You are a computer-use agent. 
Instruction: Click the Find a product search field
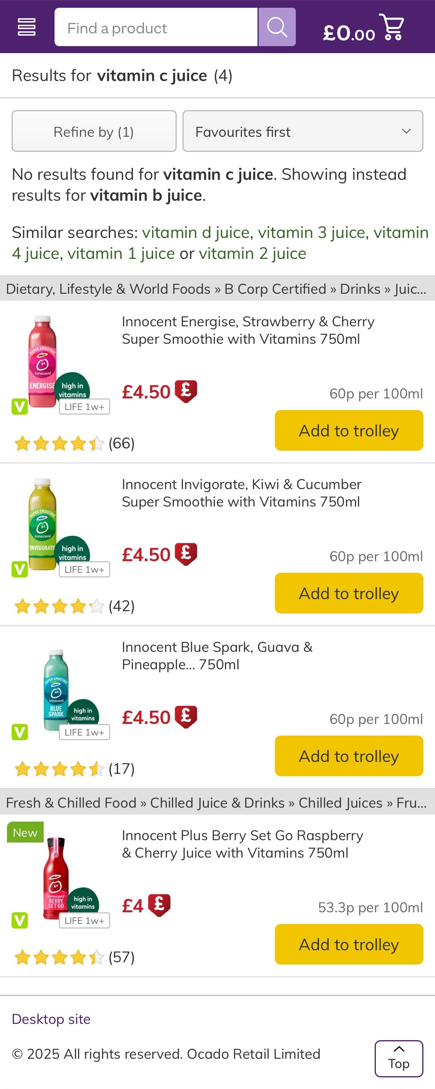pyautogui.click(x=156, y=27)
